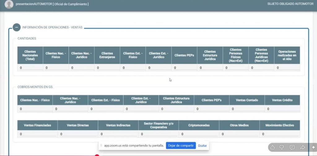The height and width of the screenshot is (156, 317).
Task: Open the comment icon in the reaction bar
Action: click(292, 147)
